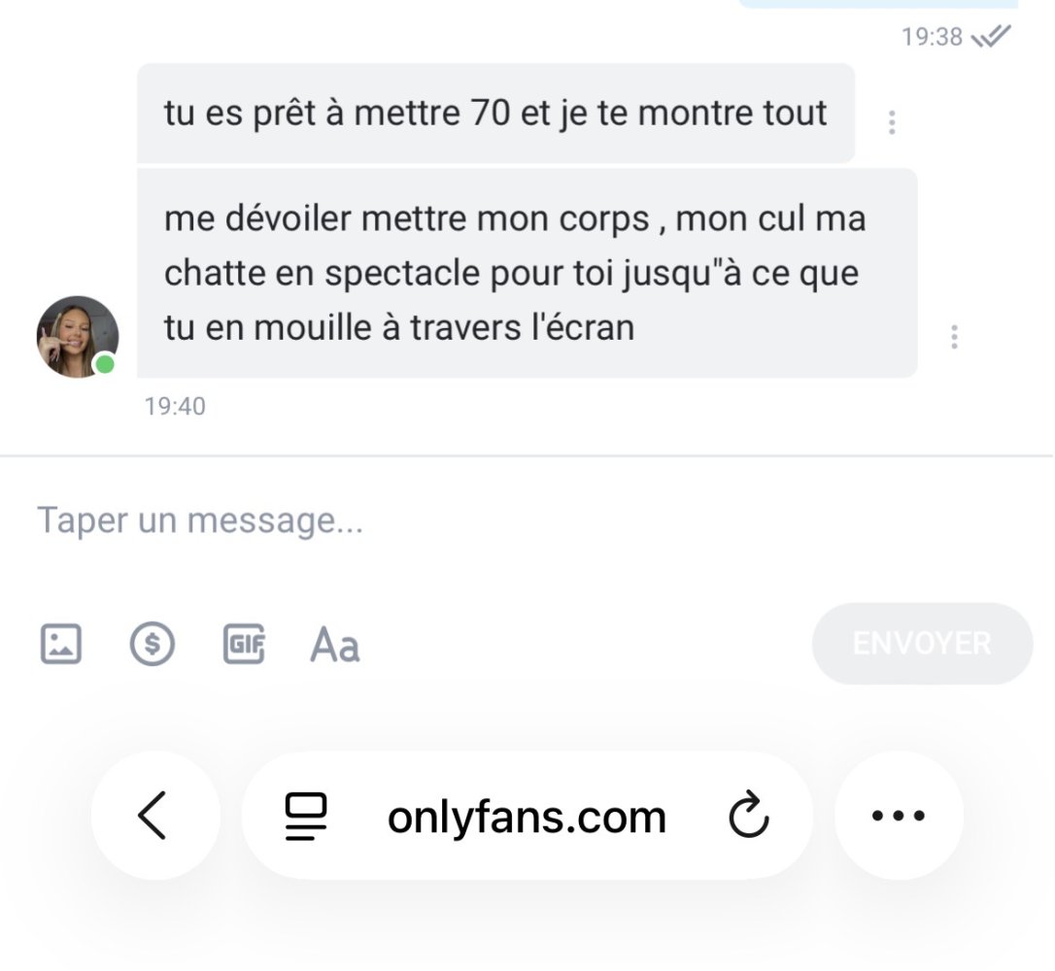Tap the 19:38 sent timestamp
This screenshot has width=1055, height=971.
coord(932,37)
